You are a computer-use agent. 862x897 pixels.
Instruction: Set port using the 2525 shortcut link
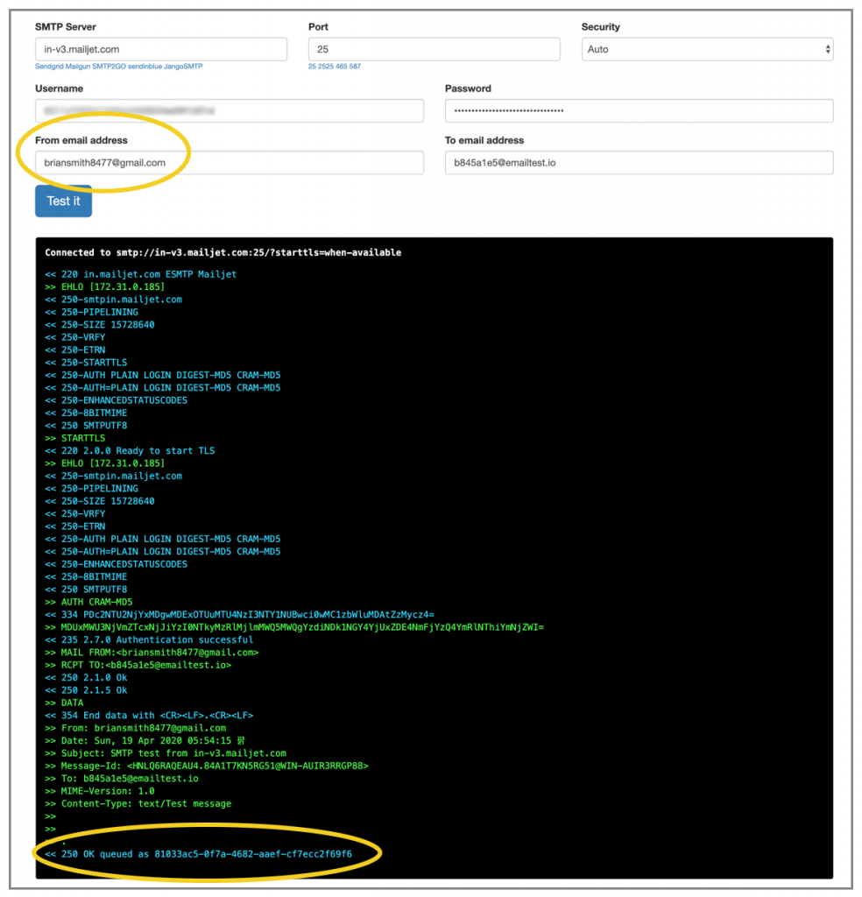(325, 67)
